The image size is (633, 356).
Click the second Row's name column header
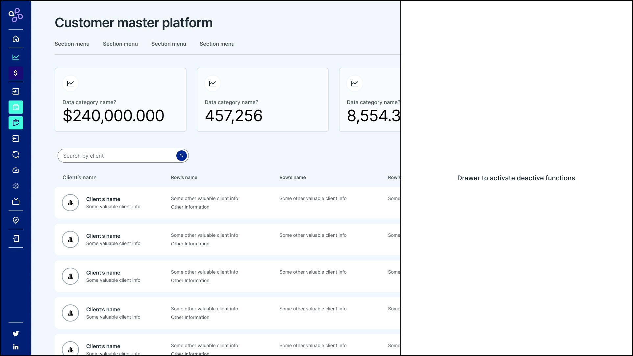[x=293, y=177]
